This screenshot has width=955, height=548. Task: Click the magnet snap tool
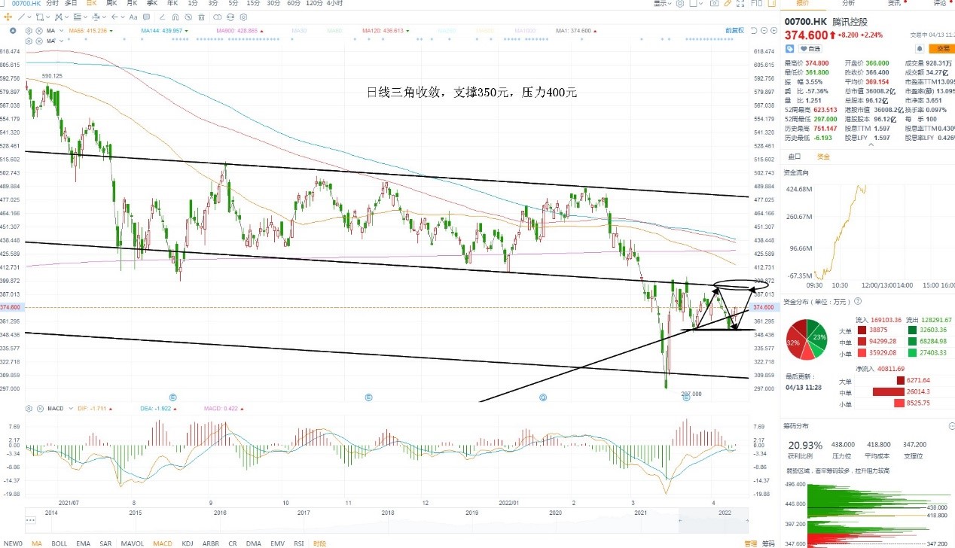tap(175, 17)
